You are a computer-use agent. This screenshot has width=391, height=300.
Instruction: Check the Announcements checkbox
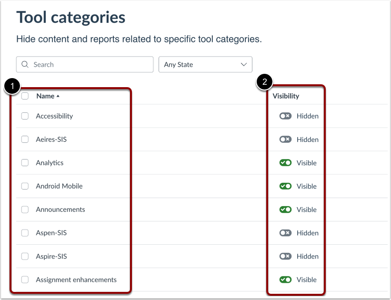(24, 210)
